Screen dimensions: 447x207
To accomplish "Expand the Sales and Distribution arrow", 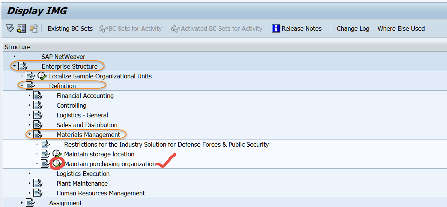I will pyautogui.click(x=29, y=125).
